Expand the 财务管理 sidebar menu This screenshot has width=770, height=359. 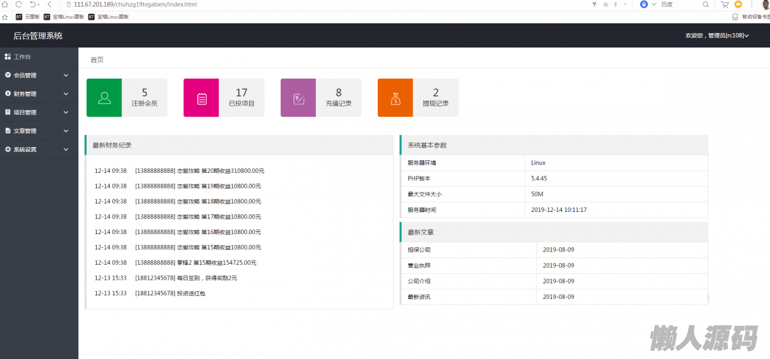[39, 94]
